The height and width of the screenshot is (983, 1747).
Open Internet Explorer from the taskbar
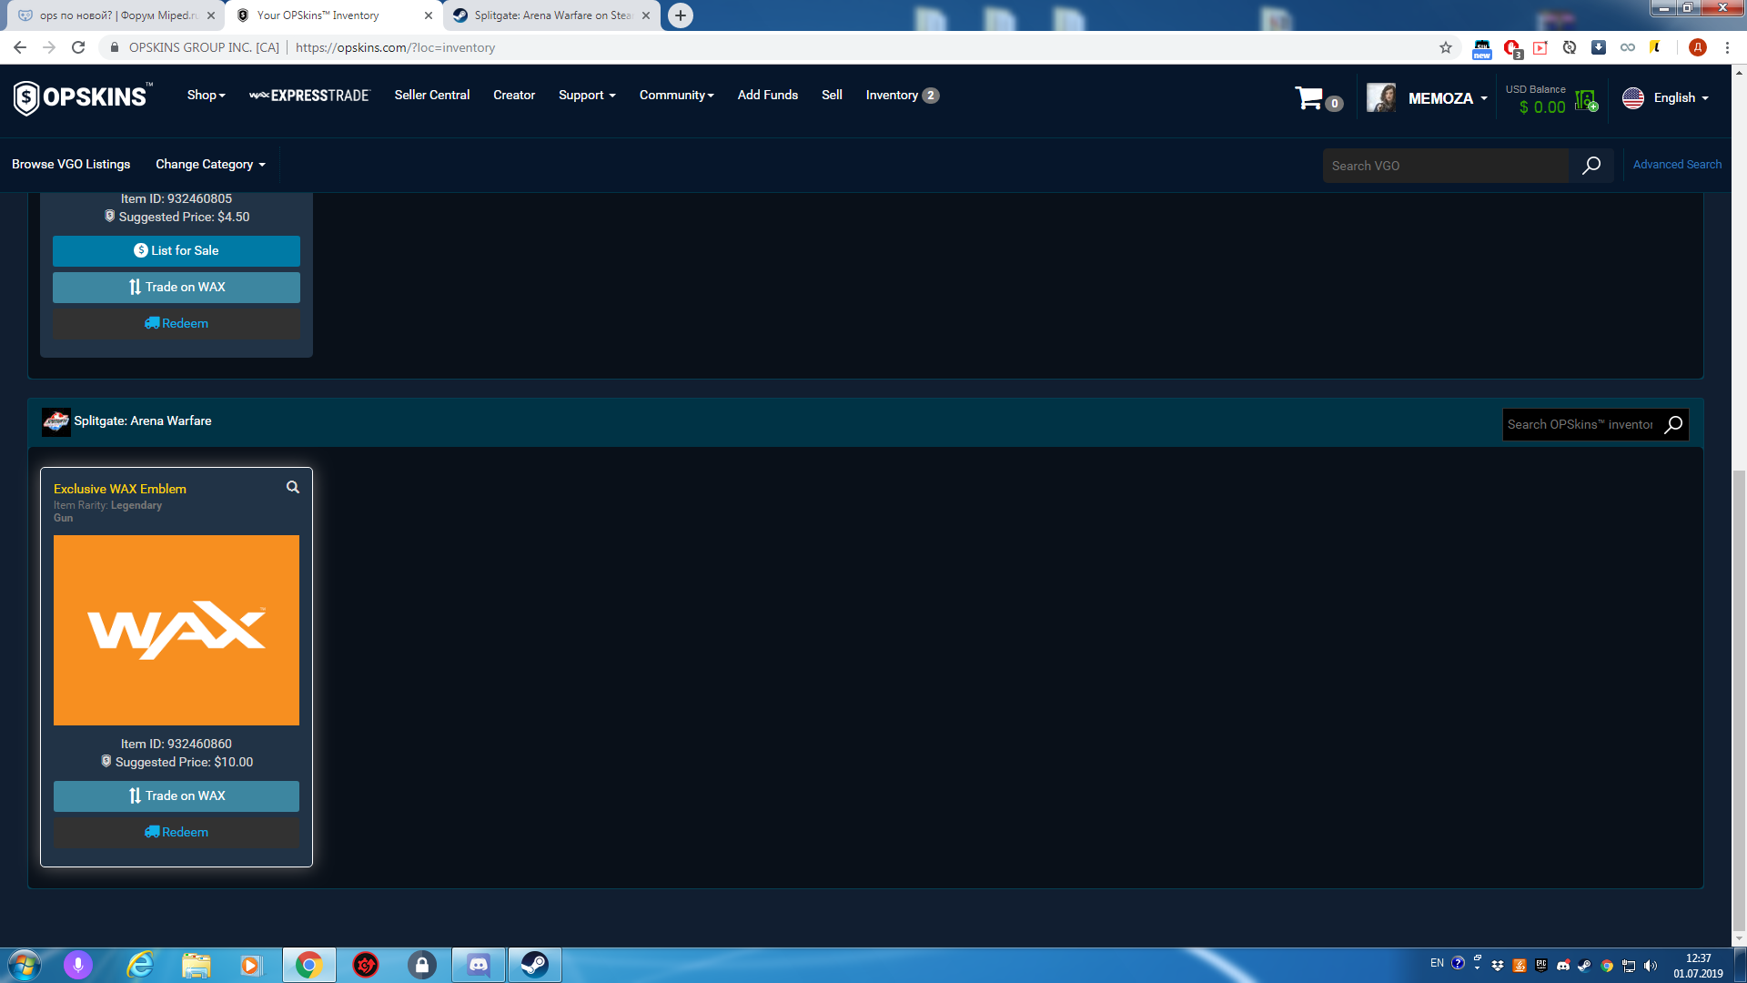140,965
